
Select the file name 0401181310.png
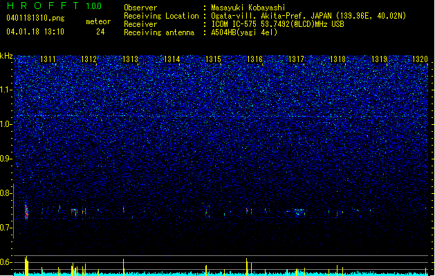point(35,18)
